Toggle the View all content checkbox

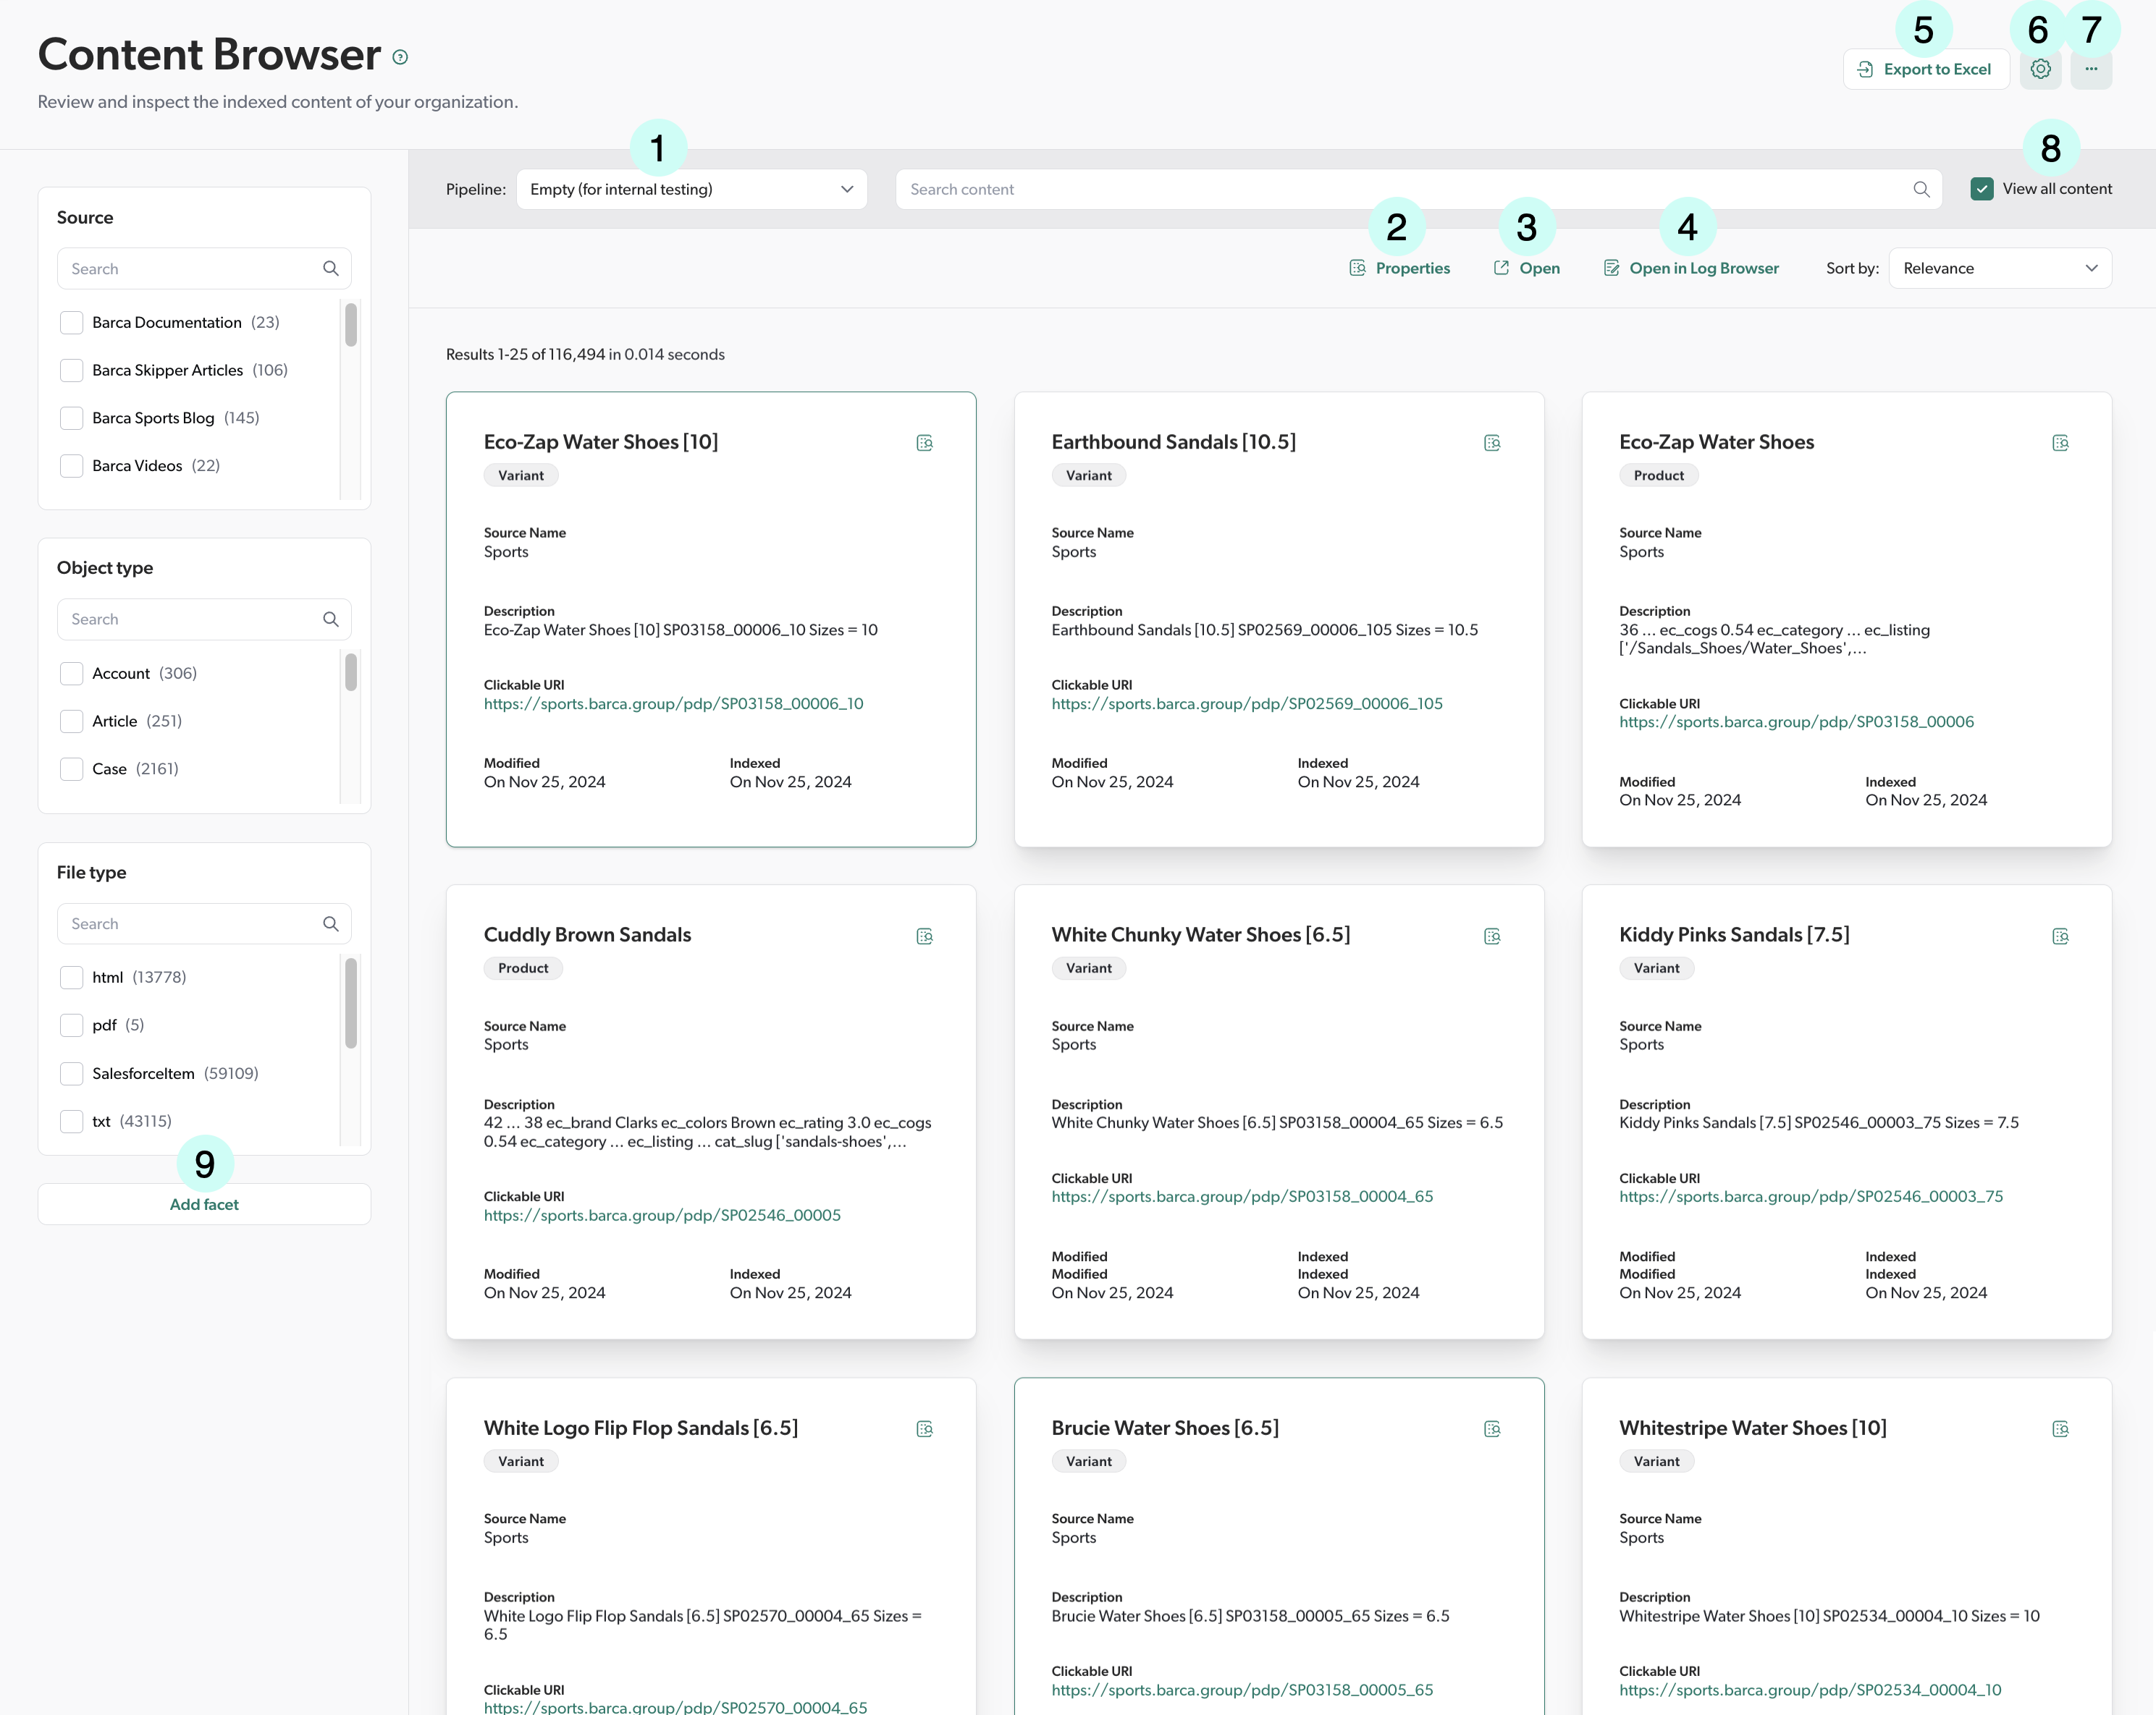coord(1981,189)
